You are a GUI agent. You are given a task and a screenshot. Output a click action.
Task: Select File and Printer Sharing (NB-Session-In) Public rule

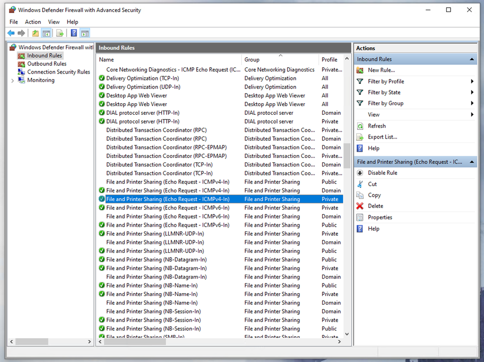coord(220,329)
